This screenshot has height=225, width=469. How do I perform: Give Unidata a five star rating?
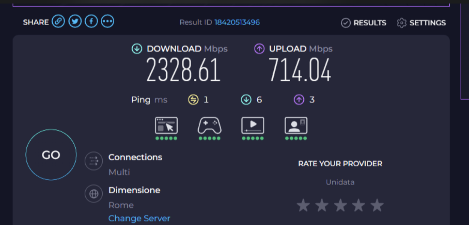point(377,205)
